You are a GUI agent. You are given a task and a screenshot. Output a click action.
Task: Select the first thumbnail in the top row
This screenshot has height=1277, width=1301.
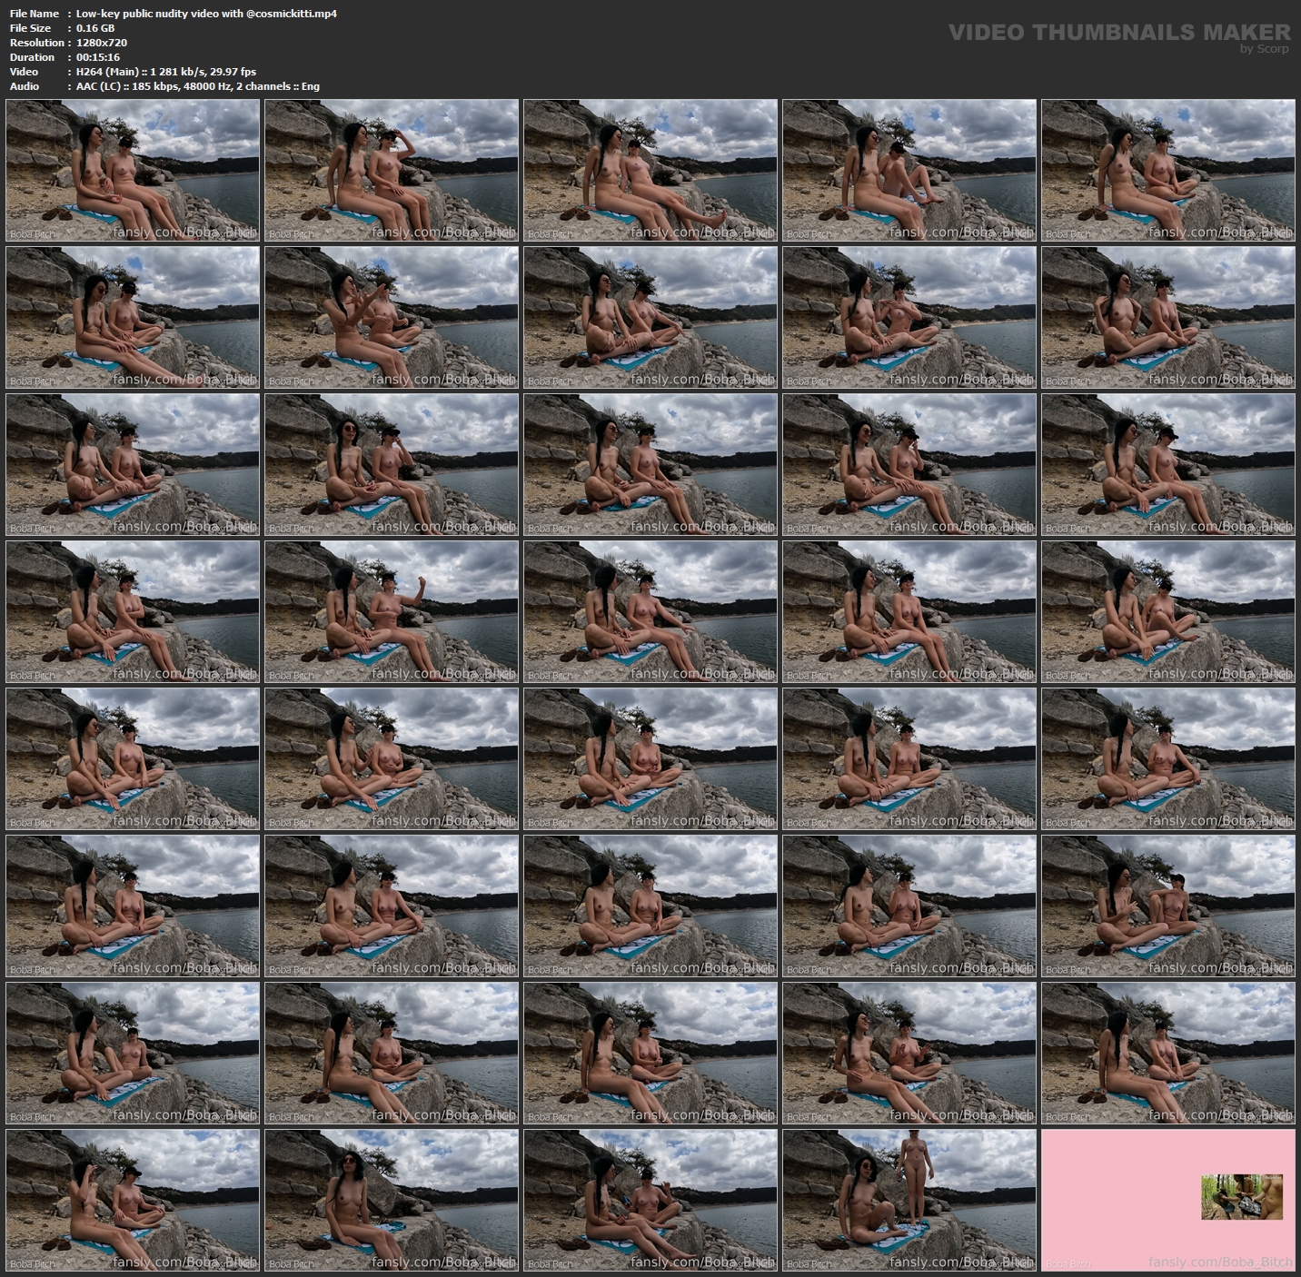(x=133, y=171)
